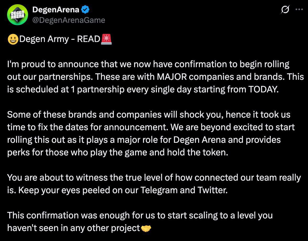This screenshot has height=241, width=308.
Task: Click the paragraph starting "Some of these brands"
Action: coord(151,133)
